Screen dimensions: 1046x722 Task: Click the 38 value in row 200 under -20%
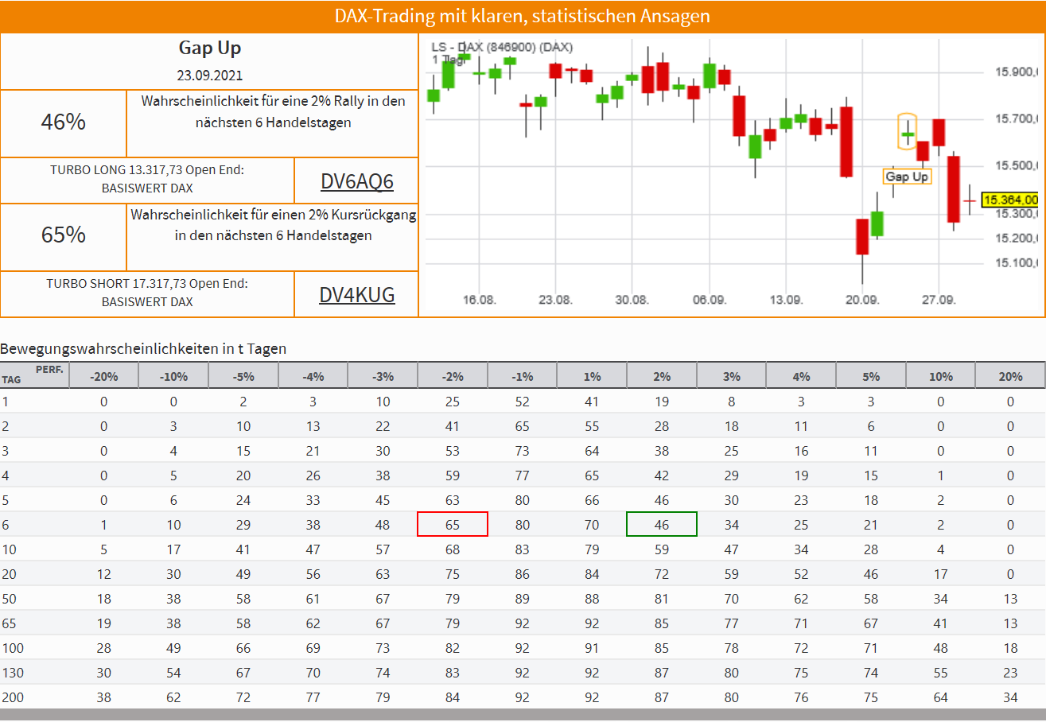coord(103,697)
